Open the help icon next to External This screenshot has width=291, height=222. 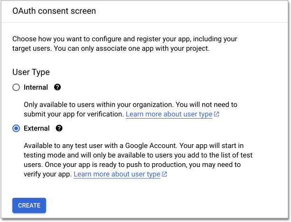click(59, 128)
